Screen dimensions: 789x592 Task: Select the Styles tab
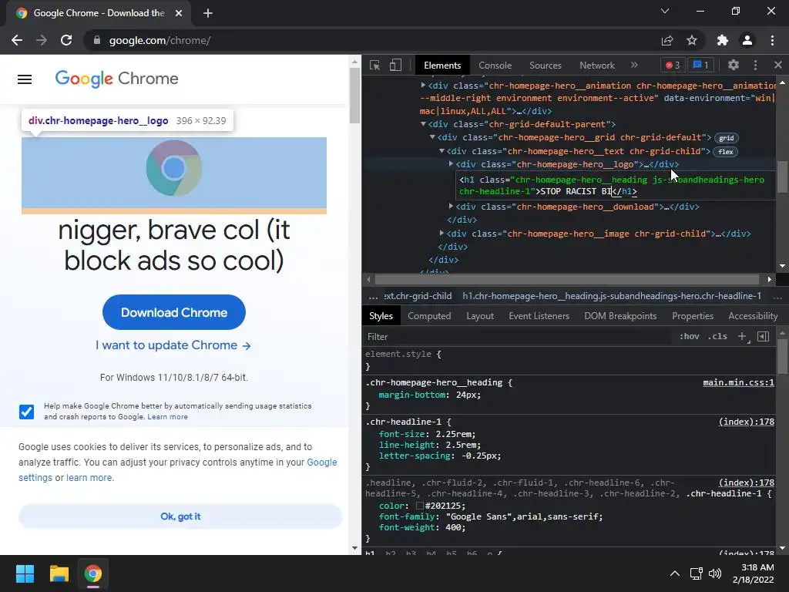point(381,316)
